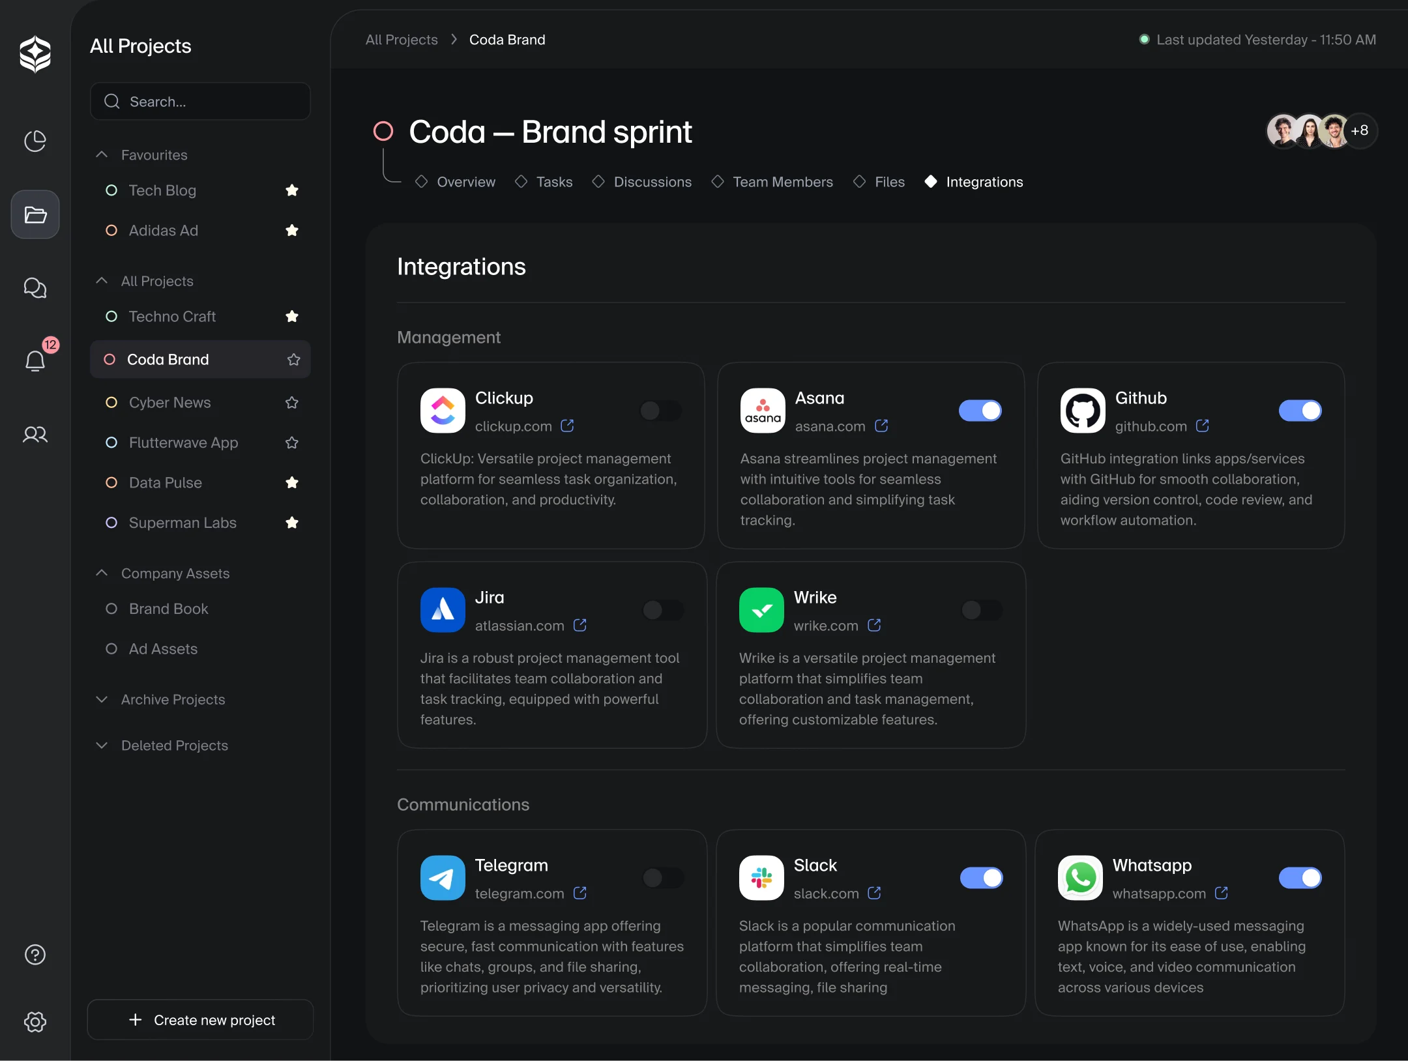Viewport: 1408px width, 1061px height.
Task: Switch to the Overview tab
Action: [455, 182]
